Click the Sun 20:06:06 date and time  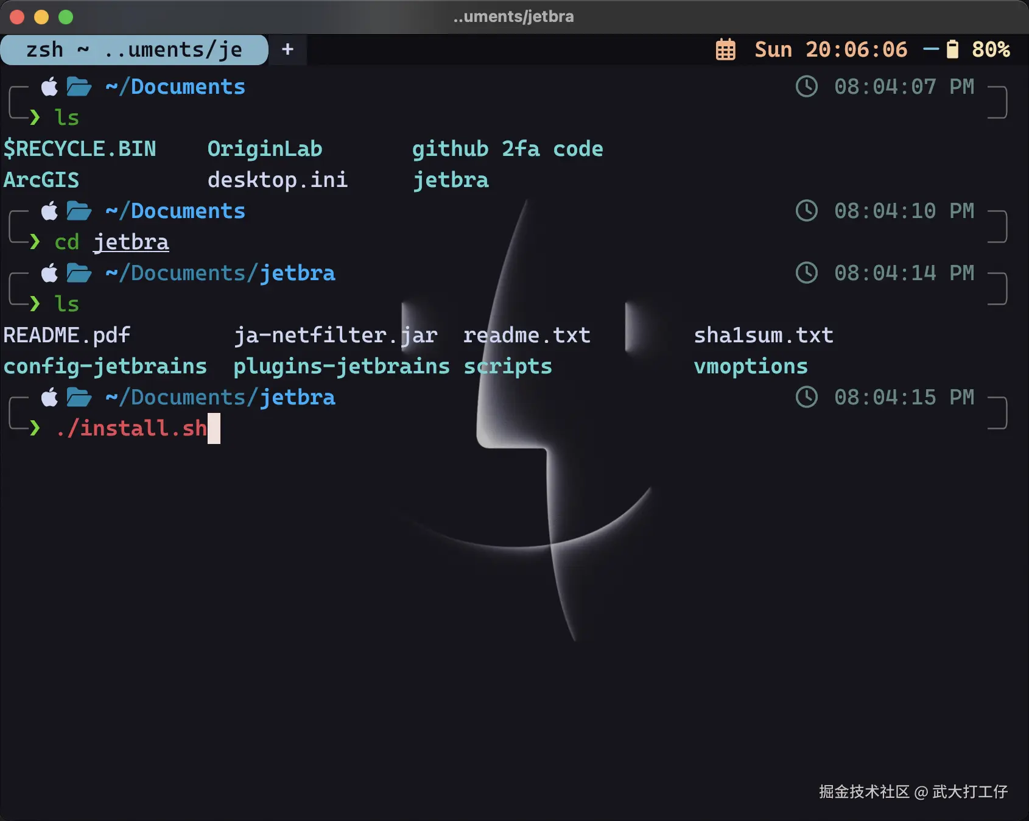831,49
